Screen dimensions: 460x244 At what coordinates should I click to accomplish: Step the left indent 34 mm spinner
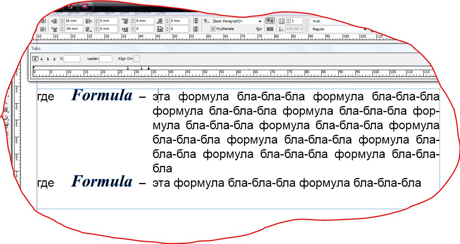(x=62, y=21)
